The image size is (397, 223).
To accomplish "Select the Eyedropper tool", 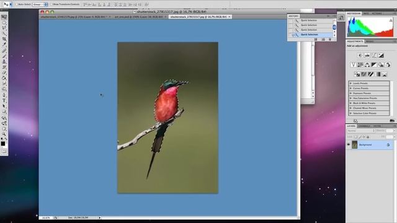I will 4,45.
